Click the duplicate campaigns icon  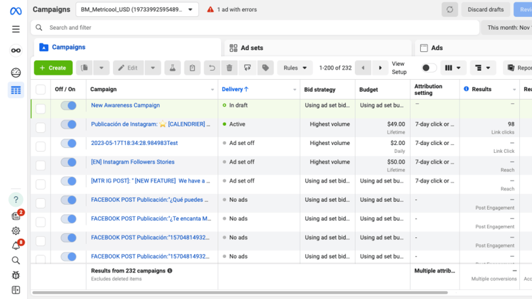[x=84, y=68]
